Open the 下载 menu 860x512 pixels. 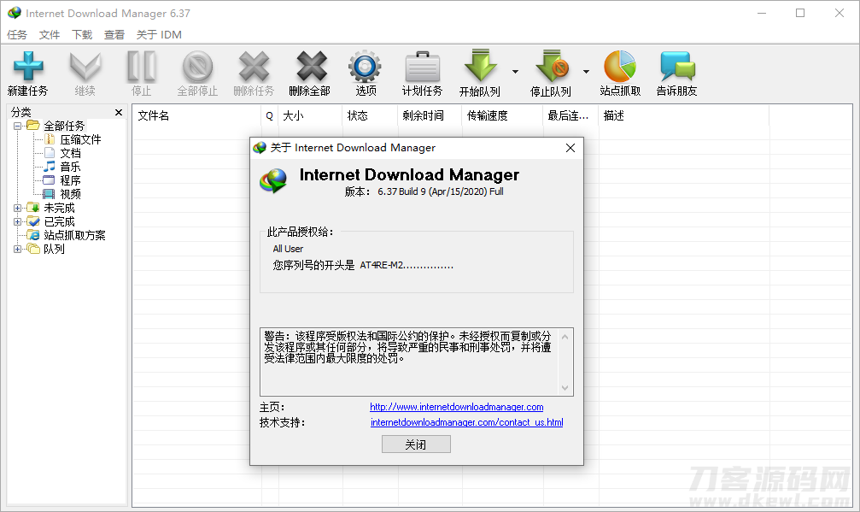coord(82,34)
